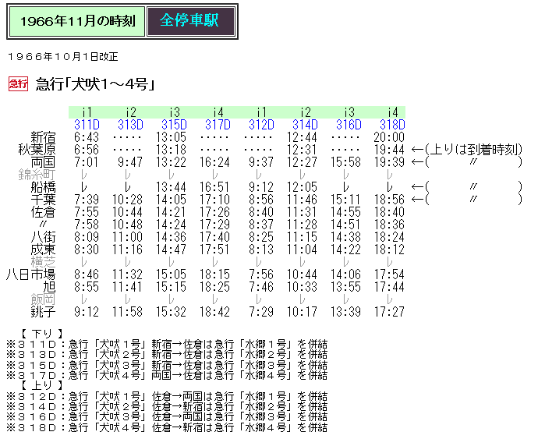The height and width of the screenshot is (439, 538).
Task: Click the 佐倉 station label
Action: (x=43, y=212)
